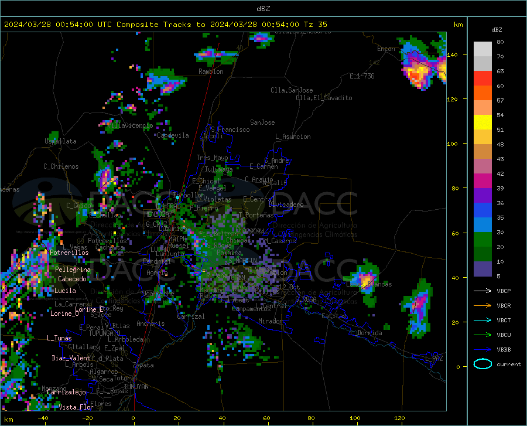Click the 'L_Dormida' place label

click(365, 333)
